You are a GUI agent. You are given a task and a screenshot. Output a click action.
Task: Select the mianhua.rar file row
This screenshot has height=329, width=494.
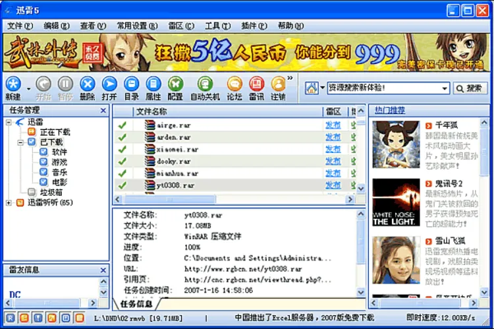(x=235, y=173)
